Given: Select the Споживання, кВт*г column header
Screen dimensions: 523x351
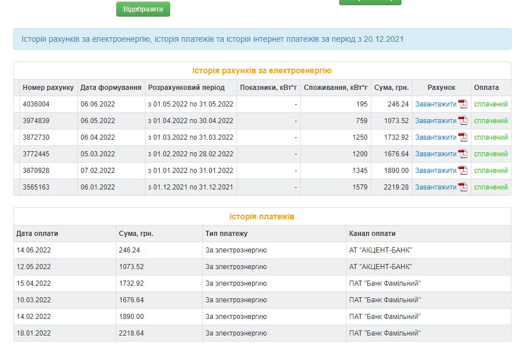Looking at the screenshot, I should click(x=335, y=88).
